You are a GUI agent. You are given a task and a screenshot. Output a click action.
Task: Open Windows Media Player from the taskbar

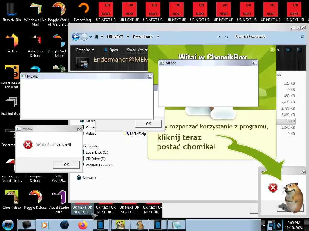(45, 225)
